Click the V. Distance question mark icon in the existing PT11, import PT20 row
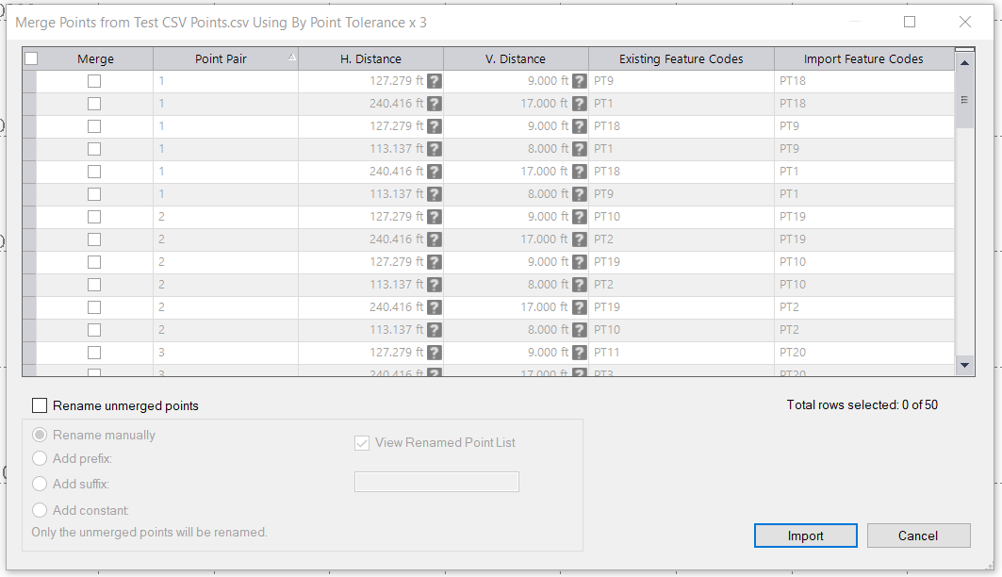The width and height of the screenshot is (1002, 577). [579, 353]
